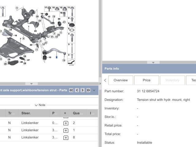Add quantity 1 part via plus icon

click(x=66, y=130)
